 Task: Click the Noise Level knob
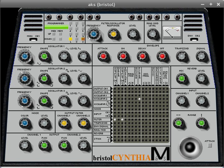(x=44, y=123)
